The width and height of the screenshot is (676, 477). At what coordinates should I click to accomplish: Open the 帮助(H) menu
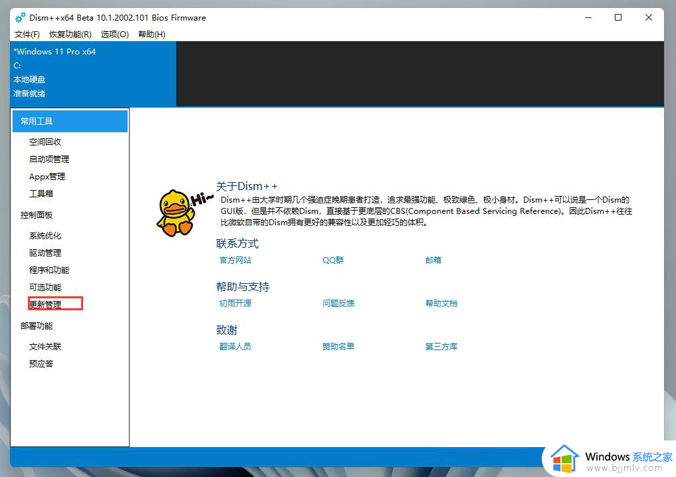(x=152, y=34)
